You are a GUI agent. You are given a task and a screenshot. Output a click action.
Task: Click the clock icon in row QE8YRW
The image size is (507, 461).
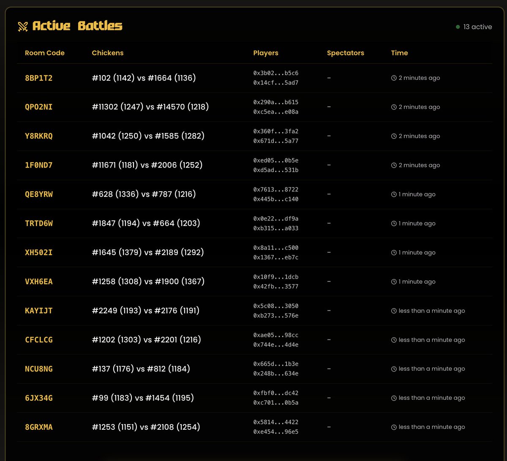tap(394, 195)
